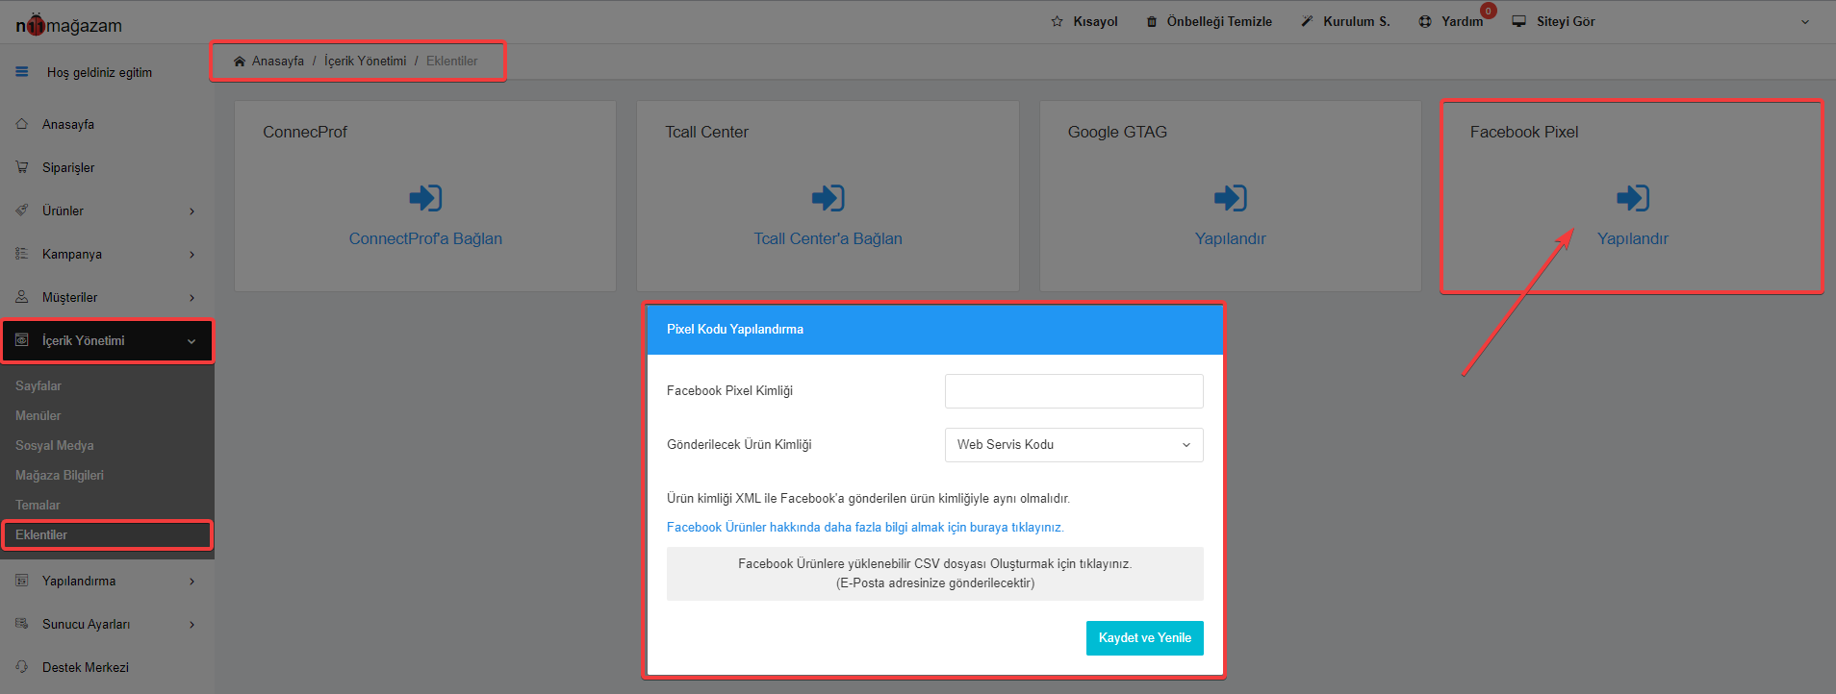Click the Ürünler tag icon
Screen dimensions: 1836x694
(22, 211)
